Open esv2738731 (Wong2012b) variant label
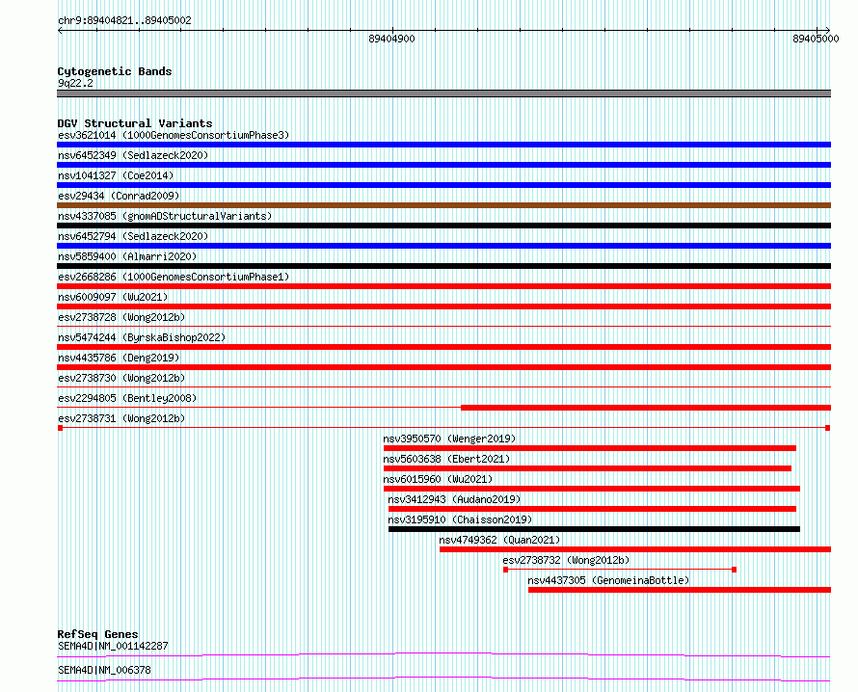858x692 pixels. pyautogui.click(x=121, y=418)
